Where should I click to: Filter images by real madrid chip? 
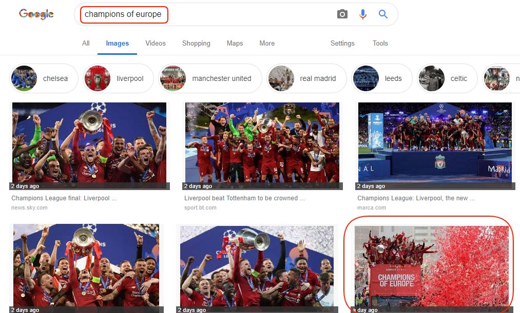pyautogui.click(x=307, y=78)
